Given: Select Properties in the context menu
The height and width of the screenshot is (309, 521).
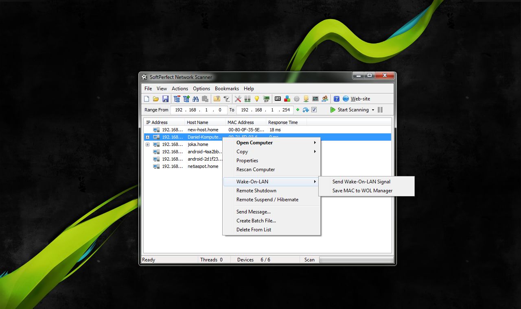Looking at the screenshot, I should pos(271,161).
